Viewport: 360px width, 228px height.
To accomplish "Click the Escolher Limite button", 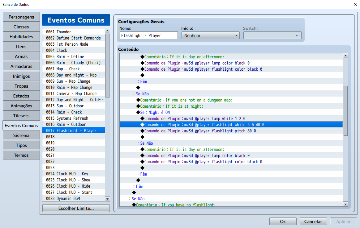I will point(76,208).
